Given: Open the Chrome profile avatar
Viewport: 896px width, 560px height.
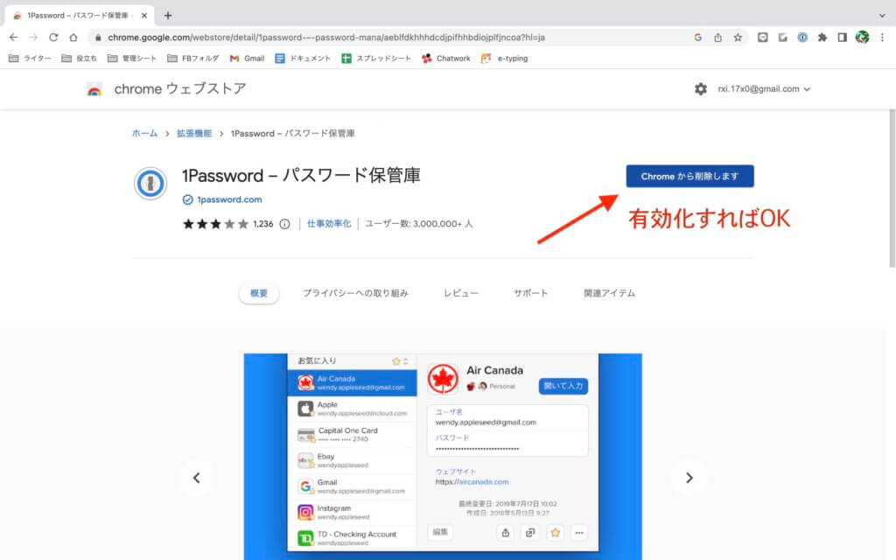Looking at the screenshot, I should pyautogui.click(x=862, y=37).
